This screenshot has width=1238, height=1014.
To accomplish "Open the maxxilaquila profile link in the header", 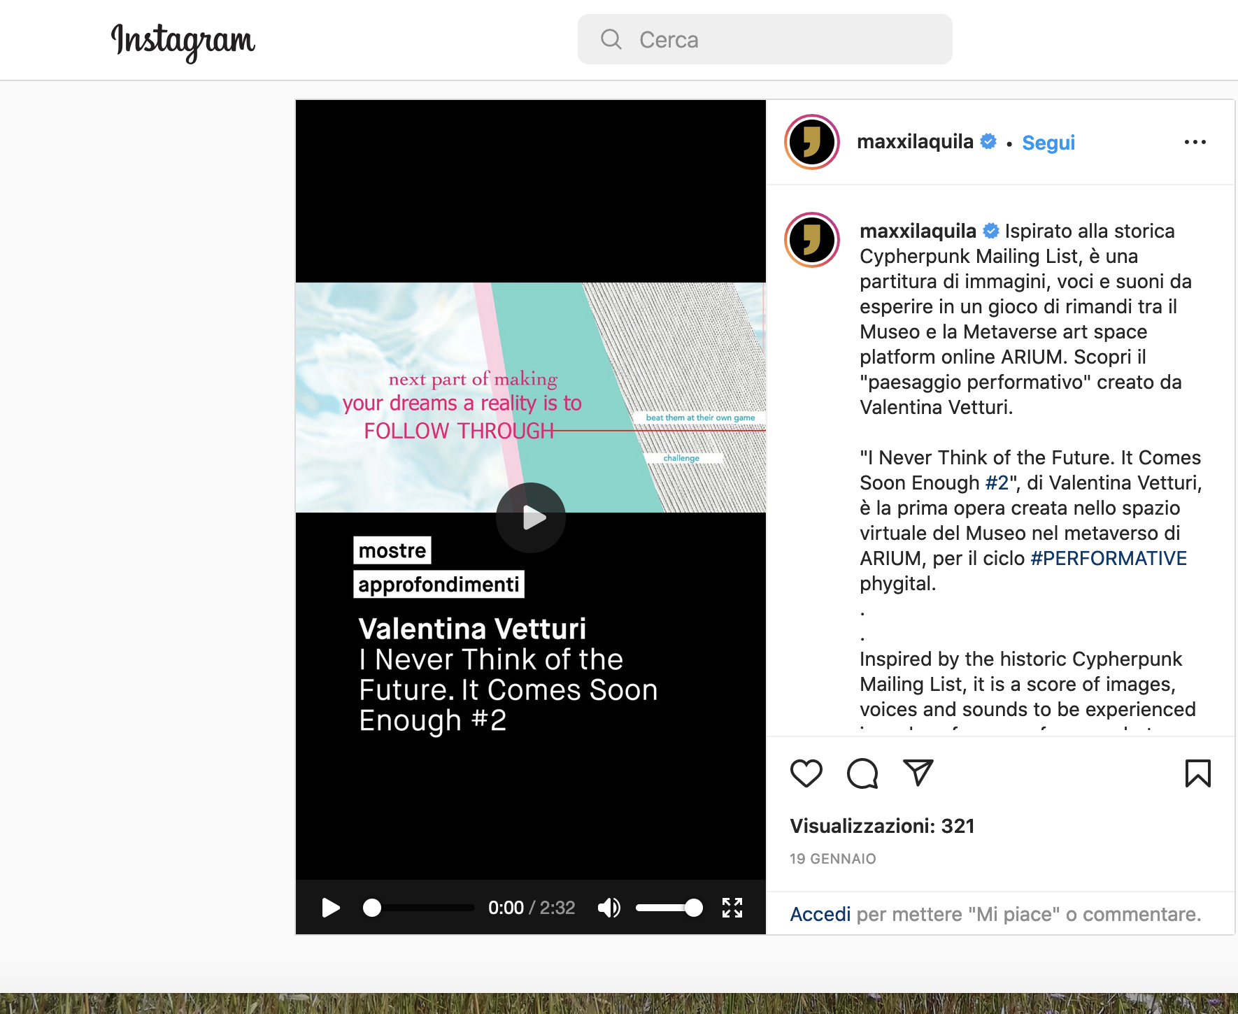I will (x=915, y=141).
